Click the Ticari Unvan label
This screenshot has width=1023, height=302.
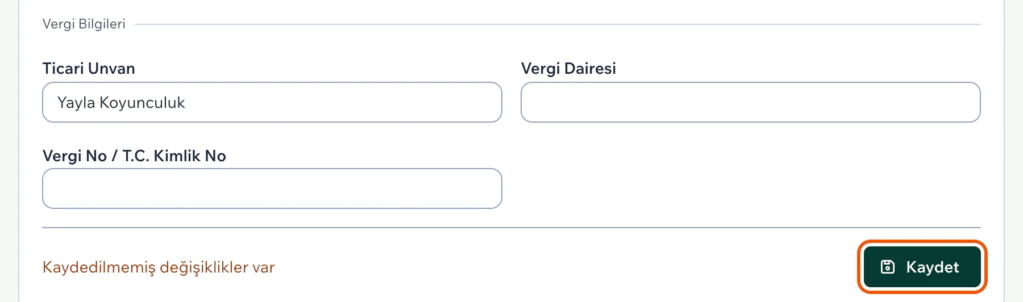click(89, 69)
